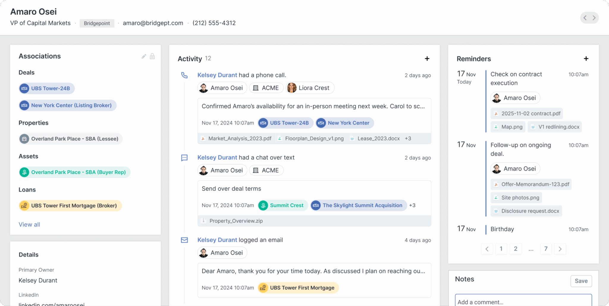Click the plus icon to add a Reminder
Viewport: 609px width, 306px height.
coord(586,58)
